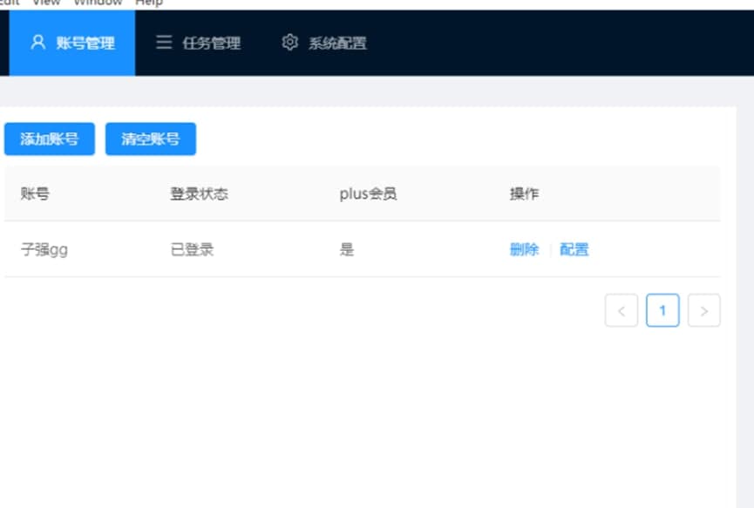This screenshot has width=754, height=508.
Task: Click the divider icon between 删除 and 配置
Action: pyautogui.click(x=549, y=248)
